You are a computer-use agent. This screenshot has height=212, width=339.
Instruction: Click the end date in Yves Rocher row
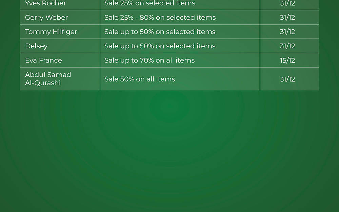(287, 4)
